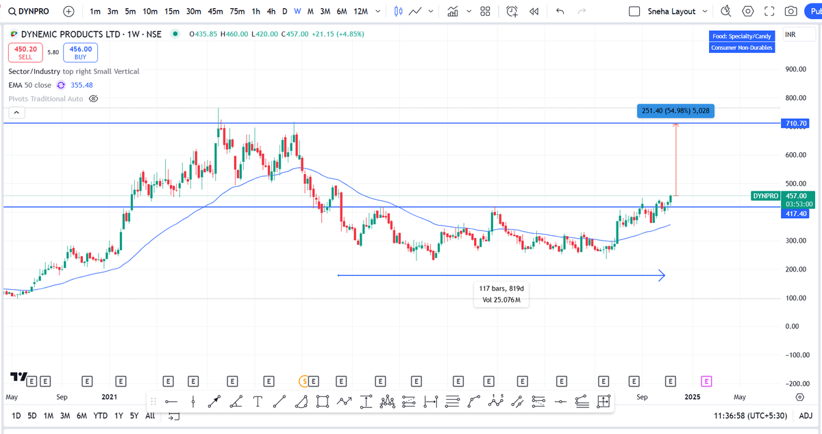Screen dimensions: 822x434
Task: Click the 417.40 price line label
Action: 795,214
